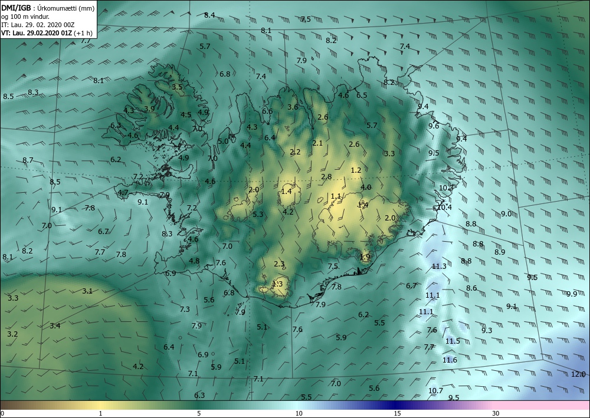Click the initial time 'IT: Lau. 29. 02. 2020 00Z'
Image resolution: width=590 pixels, height=418 pixels.
(x=38, y=25)
